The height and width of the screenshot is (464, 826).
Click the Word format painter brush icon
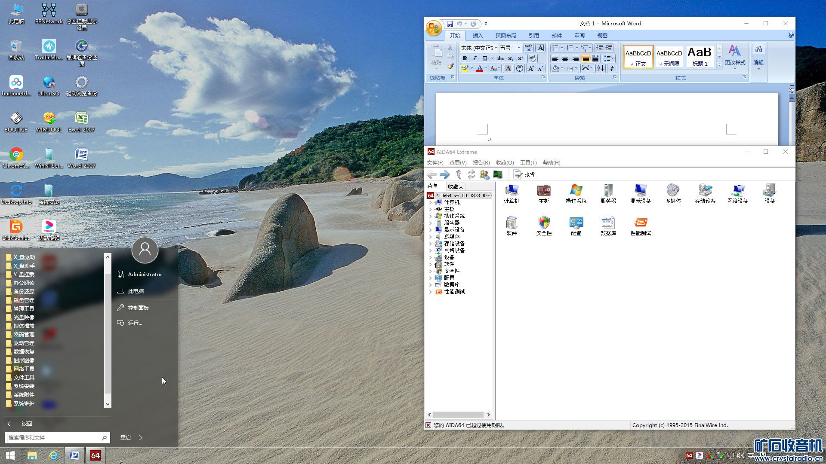(450, 67)
